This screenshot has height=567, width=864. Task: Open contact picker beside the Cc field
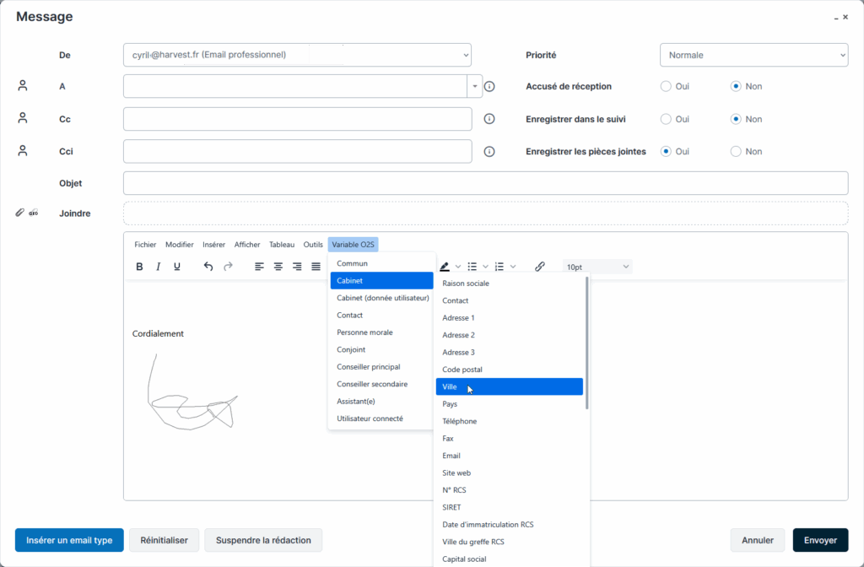(23, 119)
